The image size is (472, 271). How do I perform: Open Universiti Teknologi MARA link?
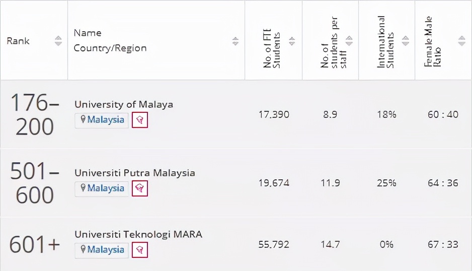coord(138,234)
